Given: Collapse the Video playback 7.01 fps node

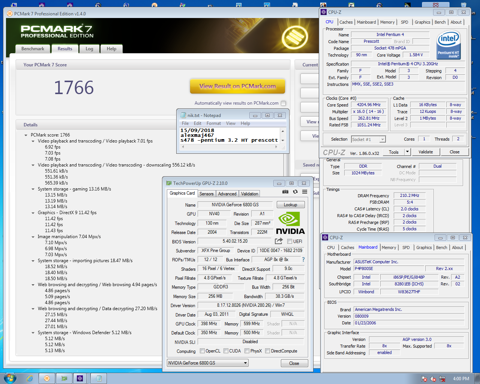Looking at the screenshot, I should click(33, 141).
